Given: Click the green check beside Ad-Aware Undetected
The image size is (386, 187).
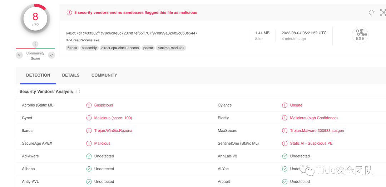Looking at the screenshot, I should point(89,156).
